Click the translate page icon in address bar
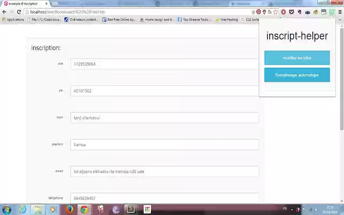The width and height of the screenshot is (344, 215). (270, 12)
